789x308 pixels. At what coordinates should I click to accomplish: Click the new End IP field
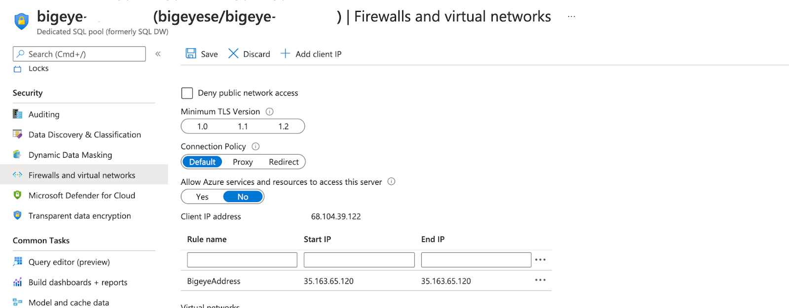(x=476, y=260)
